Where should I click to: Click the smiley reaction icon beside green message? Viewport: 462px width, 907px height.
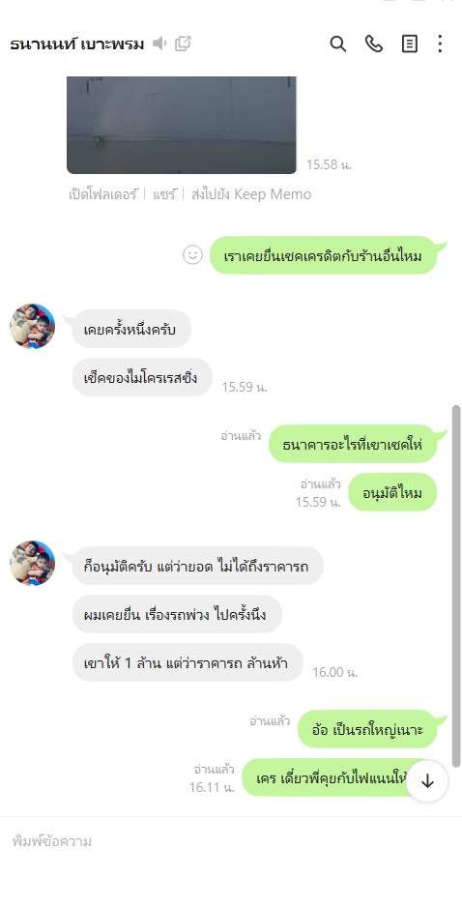192,254
